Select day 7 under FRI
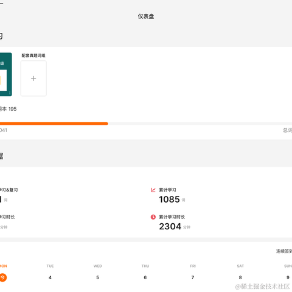Screen dimensions: 292x292 pos(193,277)
